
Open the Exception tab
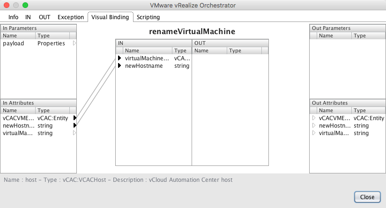click(71, 17)
